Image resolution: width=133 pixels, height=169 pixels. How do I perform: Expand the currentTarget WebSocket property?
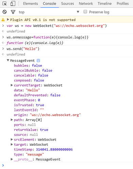[12, 85]
